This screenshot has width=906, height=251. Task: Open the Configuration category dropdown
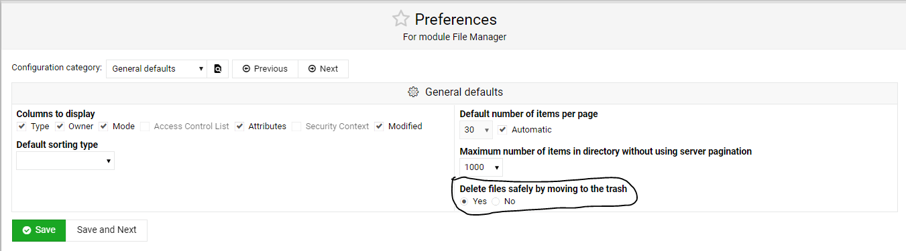click(156, 69)
